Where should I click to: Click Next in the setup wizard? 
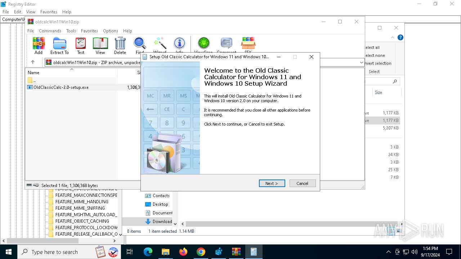pyautogui.click(x=272, y=183)
